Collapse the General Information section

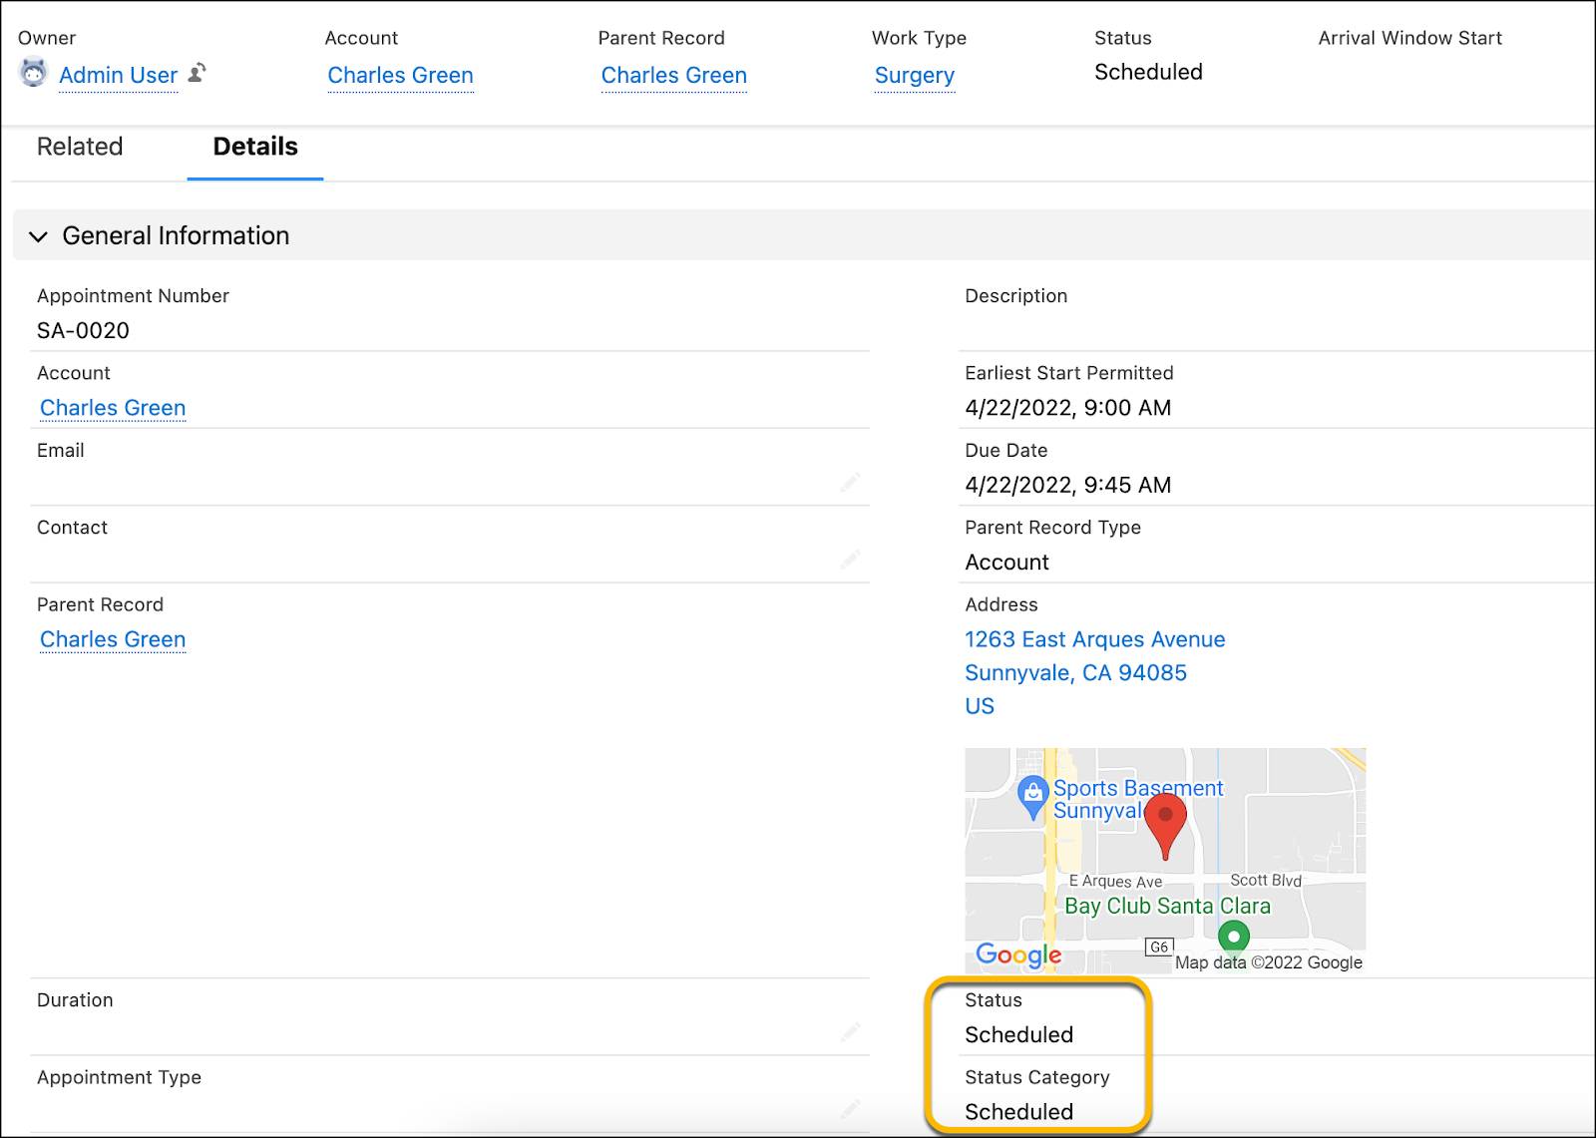point(38,236)
